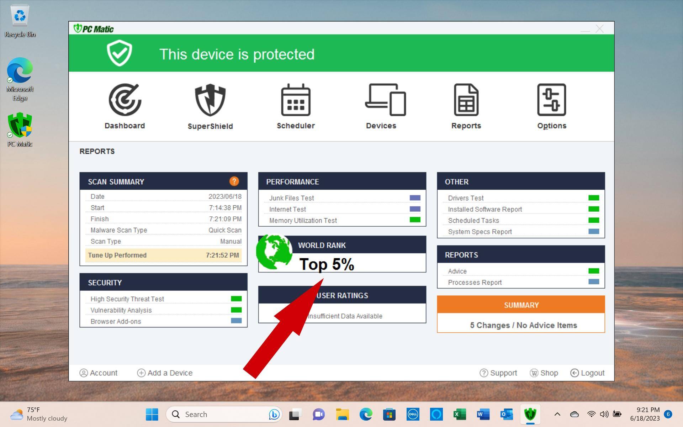Expand the system tray hidden icons chevron
The image size is (683, 427).
[x=557, y=414]
